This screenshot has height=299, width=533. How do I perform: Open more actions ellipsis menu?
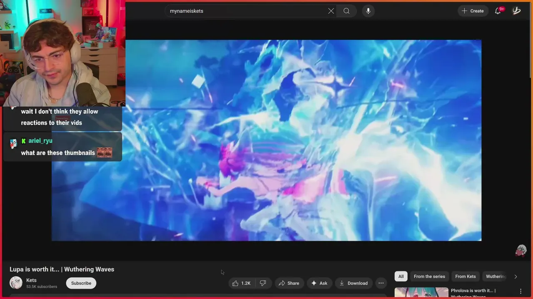[x=381, y=283]
